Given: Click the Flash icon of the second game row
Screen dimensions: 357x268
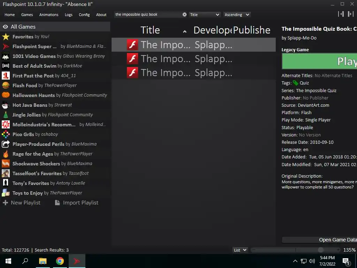Looking at the screenshot, I should coord(132,59).
